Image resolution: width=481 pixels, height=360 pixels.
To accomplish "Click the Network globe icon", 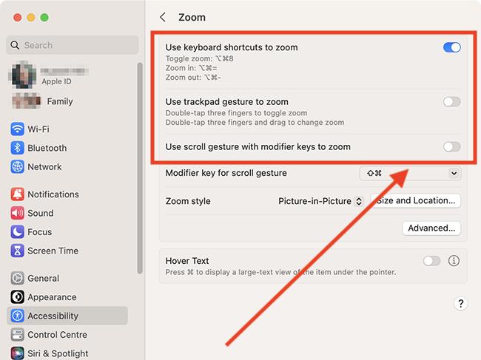I will coord(18,167).
